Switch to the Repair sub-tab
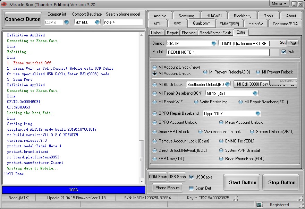The image size is (305, 209). [x=172, y=33]
